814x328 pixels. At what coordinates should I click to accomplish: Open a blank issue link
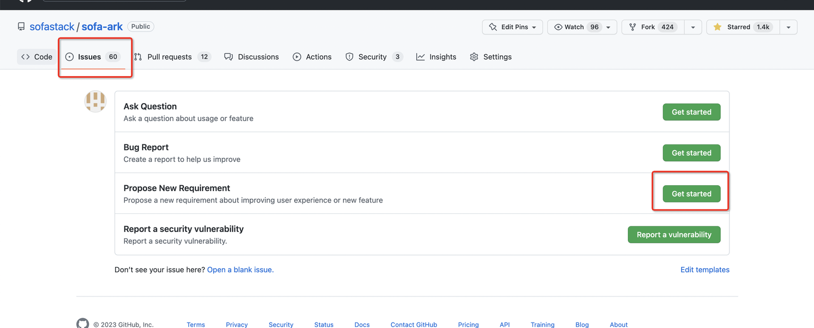point(240,269)
